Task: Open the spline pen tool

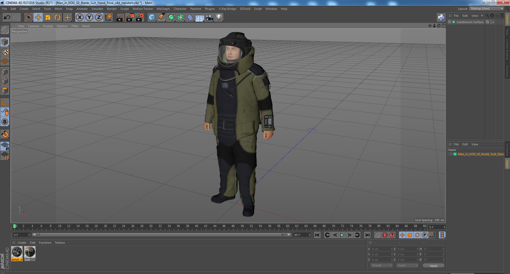Action: tap(161, 18)
